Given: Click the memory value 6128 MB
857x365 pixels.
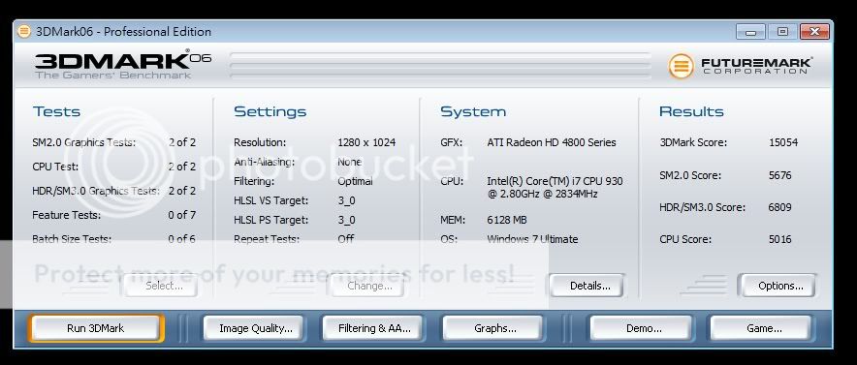Looking at the screenshot, I should tap(507, 220).
